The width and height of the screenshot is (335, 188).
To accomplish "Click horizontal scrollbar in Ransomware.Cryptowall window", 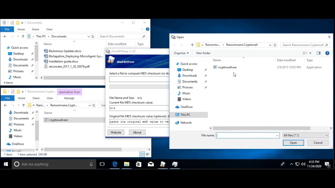I will point(83,150).
